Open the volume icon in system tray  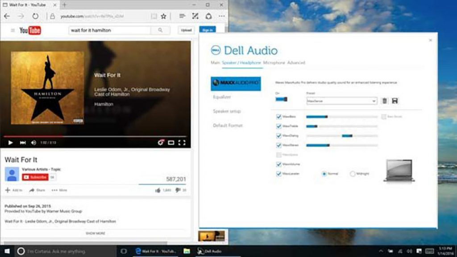(x=410, y=251)
